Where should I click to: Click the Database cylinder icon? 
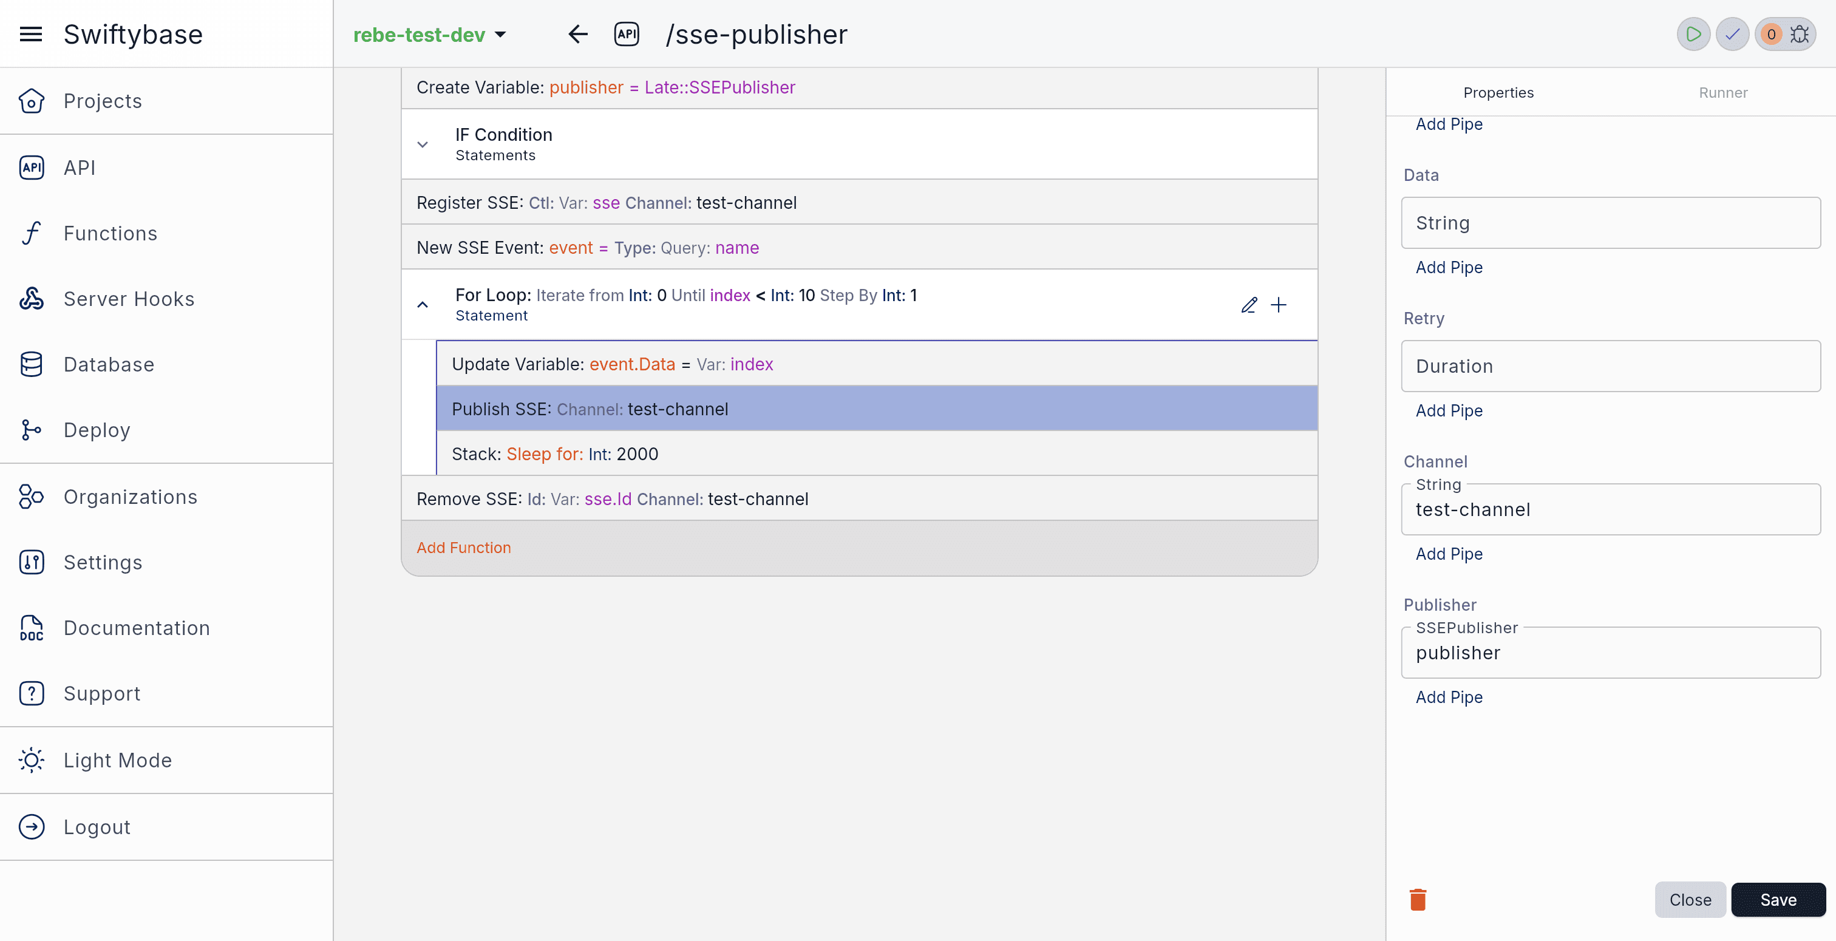pos(32,364)
